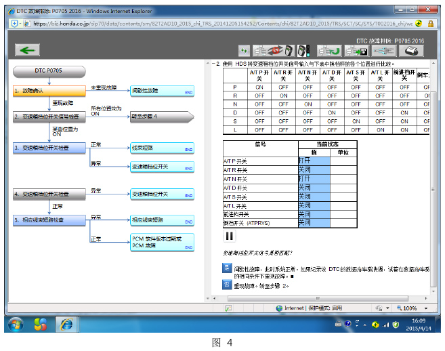Click the '相应线束短路' END result box

[162, 220]
